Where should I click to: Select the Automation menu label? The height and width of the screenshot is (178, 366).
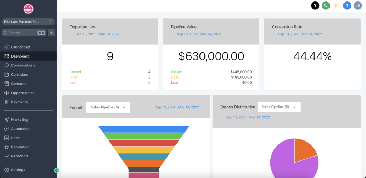coord(21,129)
